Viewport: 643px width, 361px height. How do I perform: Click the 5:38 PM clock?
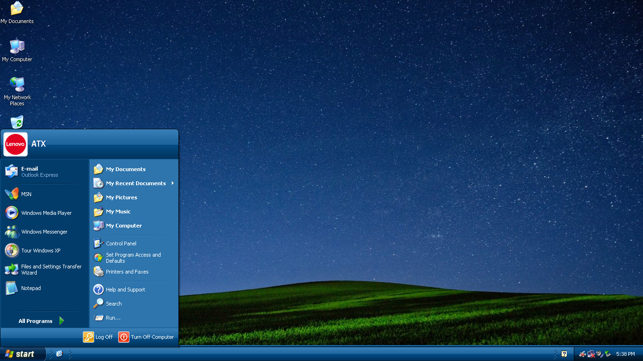coord(625,354)
